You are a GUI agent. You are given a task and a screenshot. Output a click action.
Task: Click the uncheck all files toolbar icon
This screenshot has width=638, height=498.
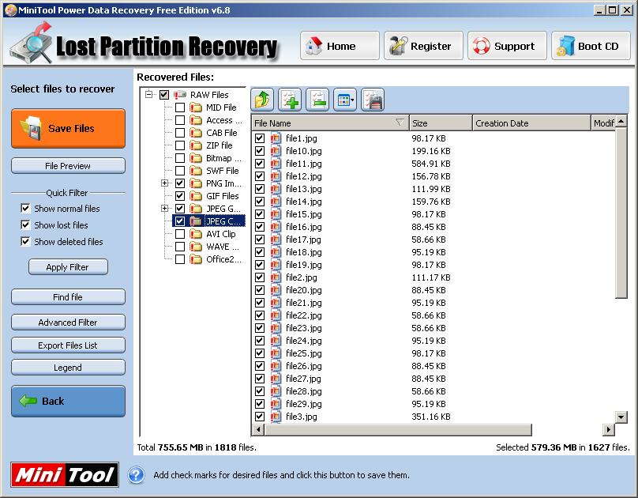click(317, 100)
